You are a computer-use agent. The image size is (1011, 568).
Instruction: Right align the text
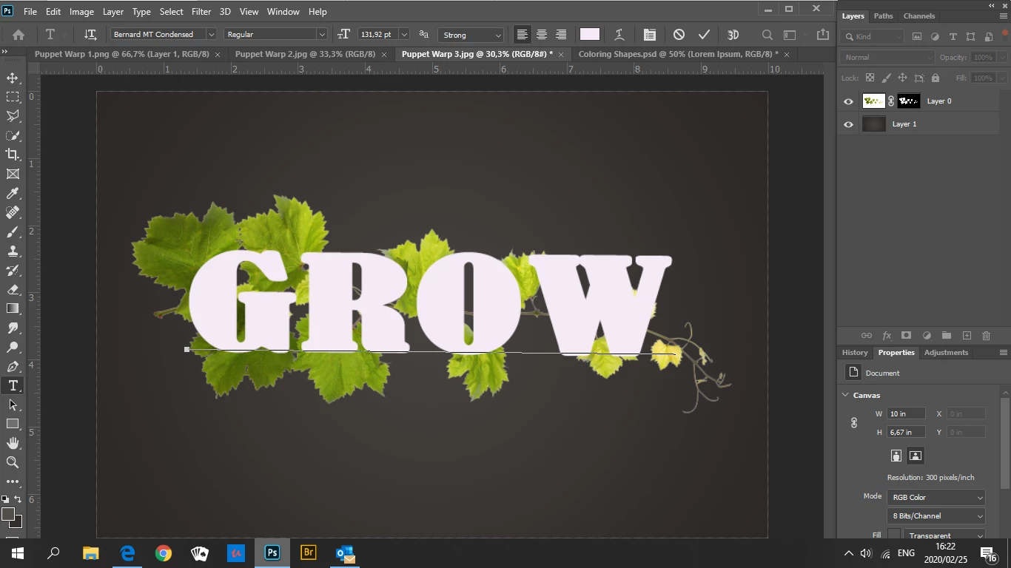point(561,34)
